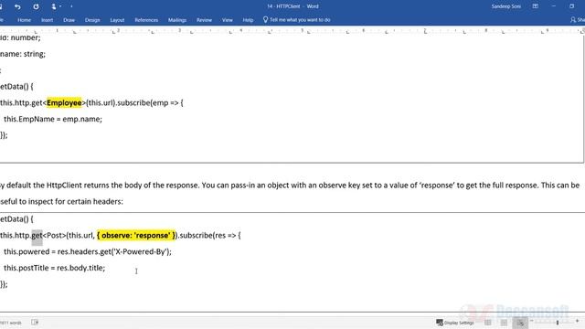Open the Touch/Mouse mode dropdown arrow
585x329 pixels.
pos(60,6)
